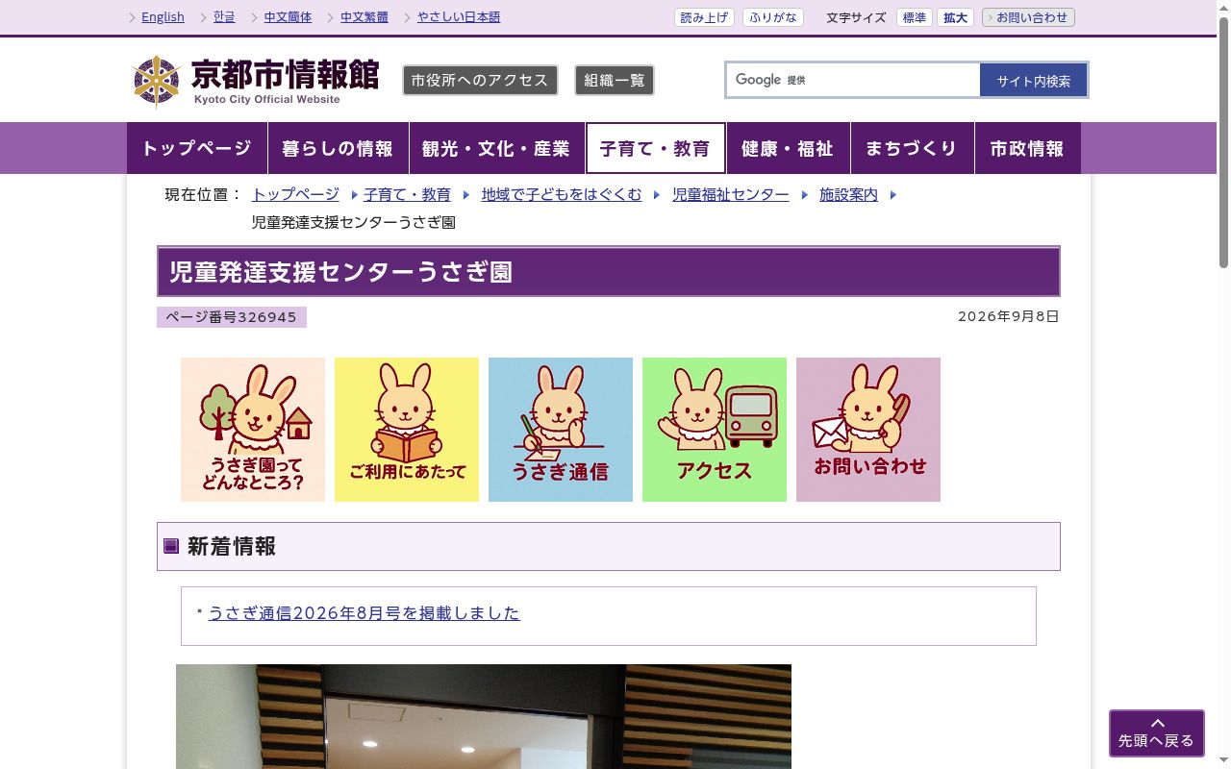Select the 新着情報 heading
Viewport: 1231px width, 769px height.
[x=232, y=546]
